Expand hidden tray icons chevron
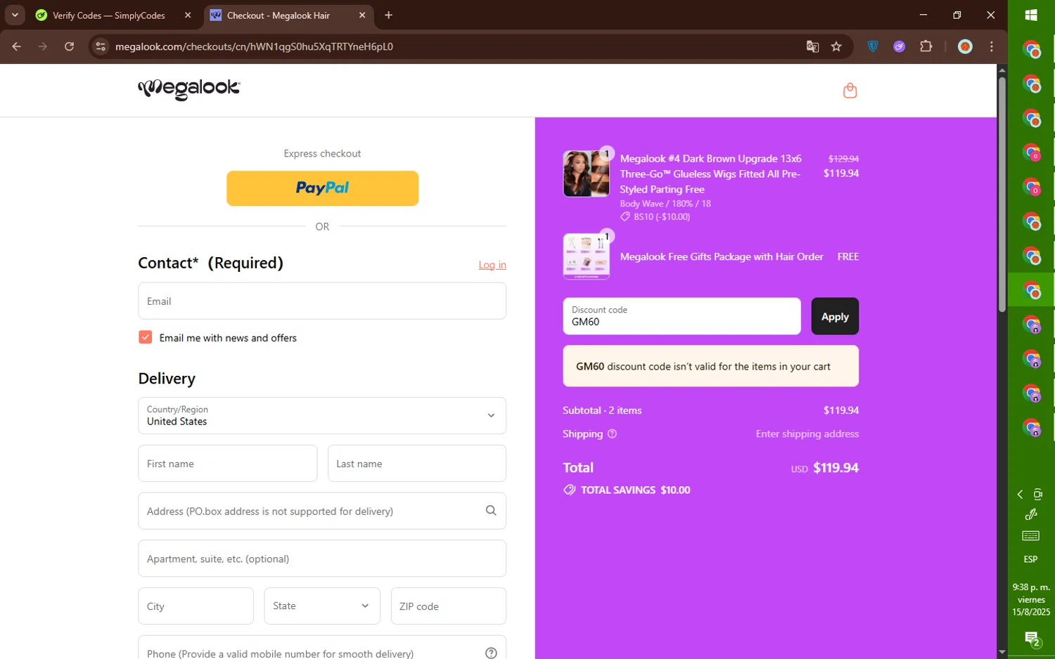 (1020, 495)
